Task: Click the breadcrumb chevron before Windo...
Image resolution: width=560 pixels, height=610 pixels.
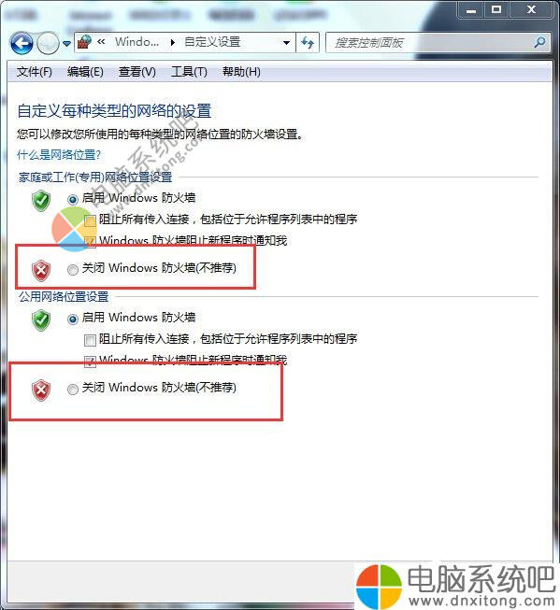Action: coord(101,42)
